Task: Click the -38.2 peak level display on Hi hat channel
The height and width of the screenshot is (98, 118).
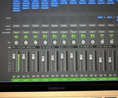Action: pos(85,47)
